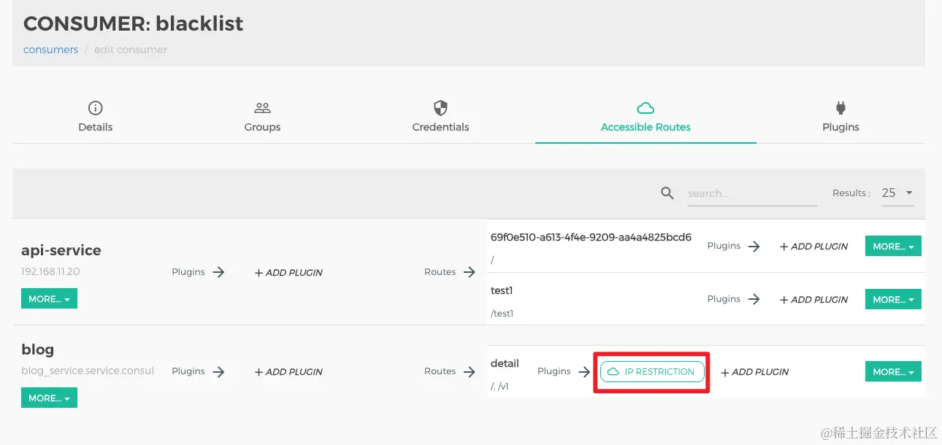The width and height of the screenshot is (942, 445).
Task: Open the Credentials shield icon
Action: tap(440, 108)
